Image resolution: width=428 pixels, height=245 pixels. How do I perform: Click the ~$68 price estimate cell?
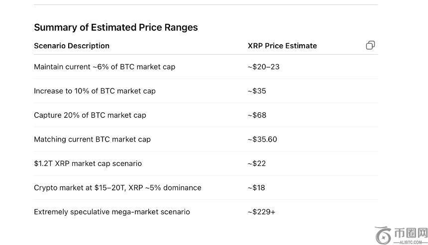click(257, 115)
